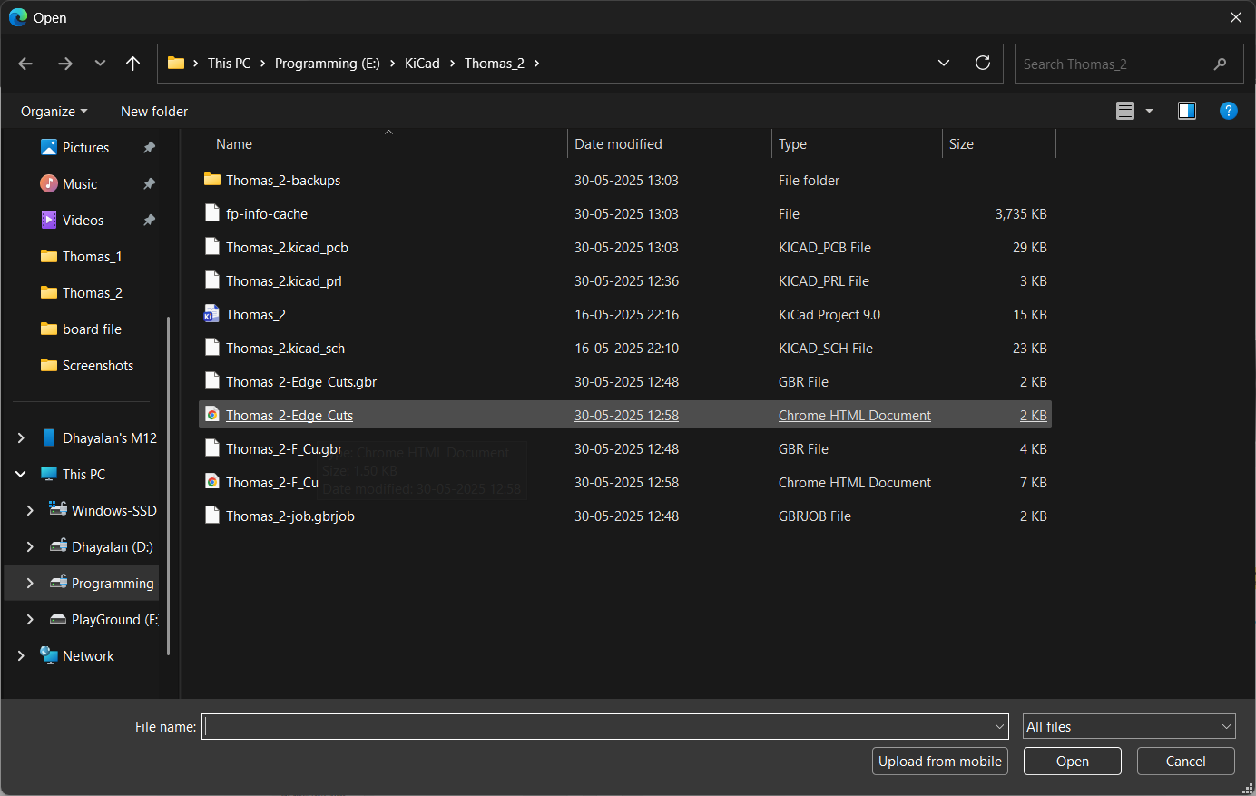Open the Help question mark
Screen dimensions: 1256x796
click(x=1229, y=111)
